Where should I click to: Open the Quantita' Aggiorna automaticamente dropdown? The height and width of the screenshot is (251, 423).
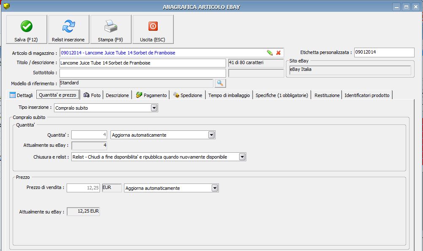pos(212,135)
